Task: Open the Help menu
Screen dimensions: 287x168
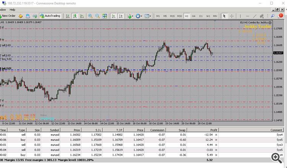Action: 13,10
